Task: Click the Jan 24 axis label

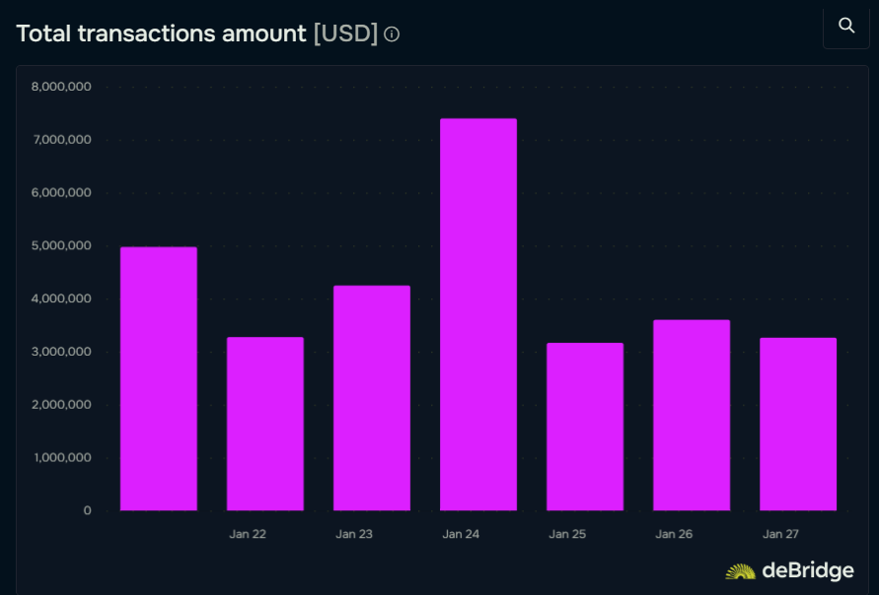Action: [461, 533]
